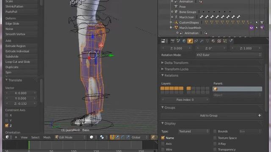Click the Man3cleanMesh mesh icon in outliner
The height and width of the screenshot is (152, 271).
click(176, 27)
